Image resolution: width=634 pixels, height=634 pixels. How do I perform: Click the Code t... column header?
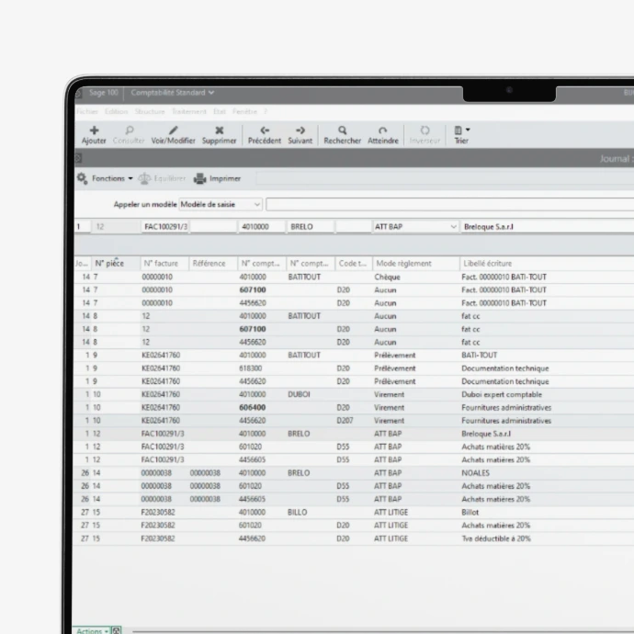point(354,264)
